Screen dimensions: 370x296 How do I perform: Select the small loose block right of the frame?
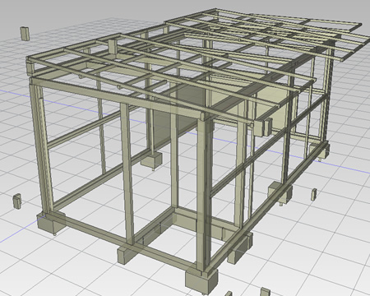tap(314, 194)
